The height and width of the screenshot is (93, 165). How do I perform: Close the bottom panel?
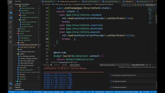click(x=155, y=65)
